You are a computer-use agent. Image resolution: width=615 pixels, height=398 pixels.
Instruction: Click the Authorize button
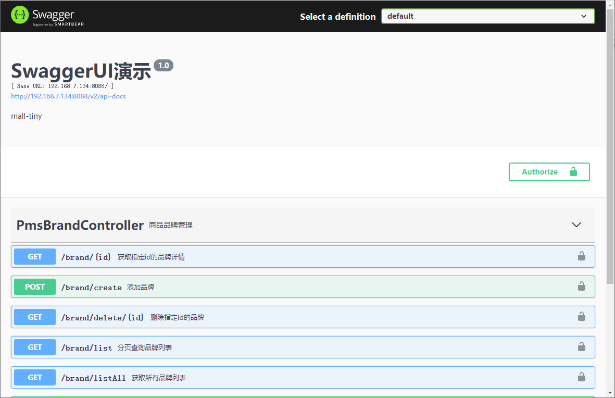click(549, 172)
